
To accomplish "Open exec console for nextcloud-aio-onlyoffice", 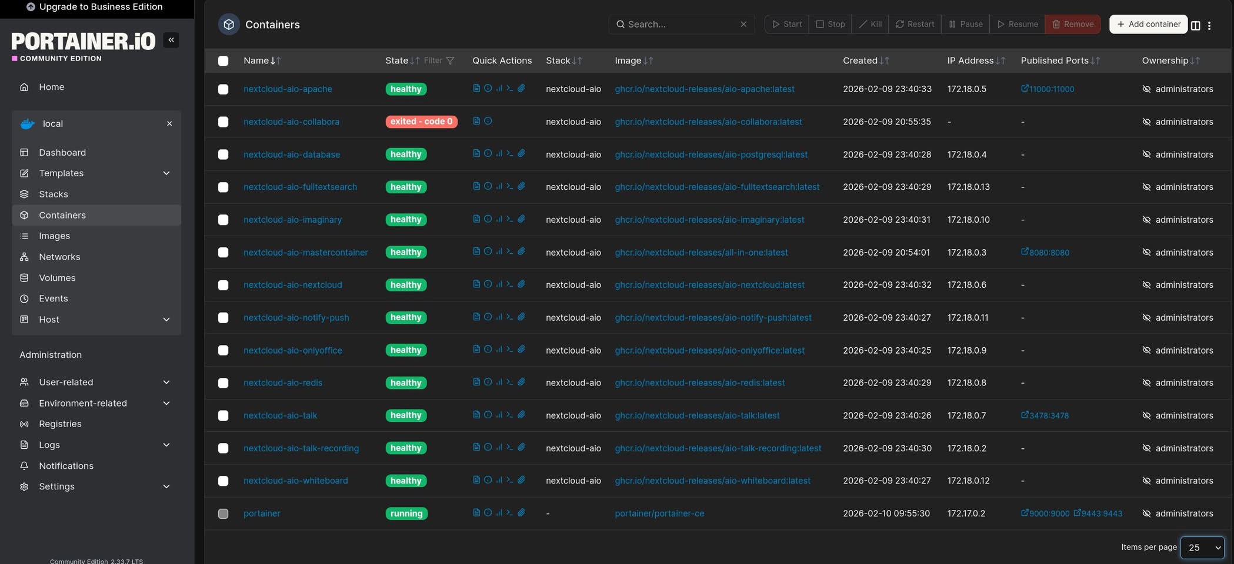I will coord(509,349).
